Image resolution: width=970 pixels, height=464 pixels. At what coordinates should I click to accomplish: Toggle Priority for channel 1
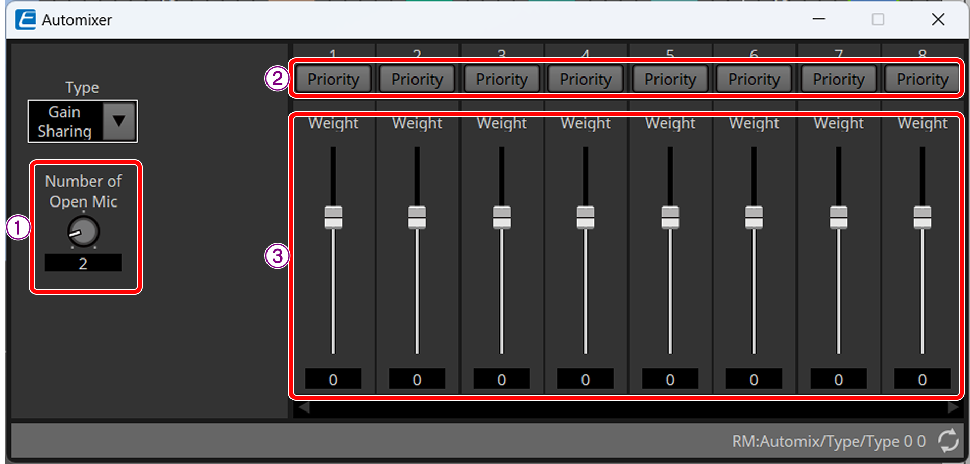tap(333, 80)
